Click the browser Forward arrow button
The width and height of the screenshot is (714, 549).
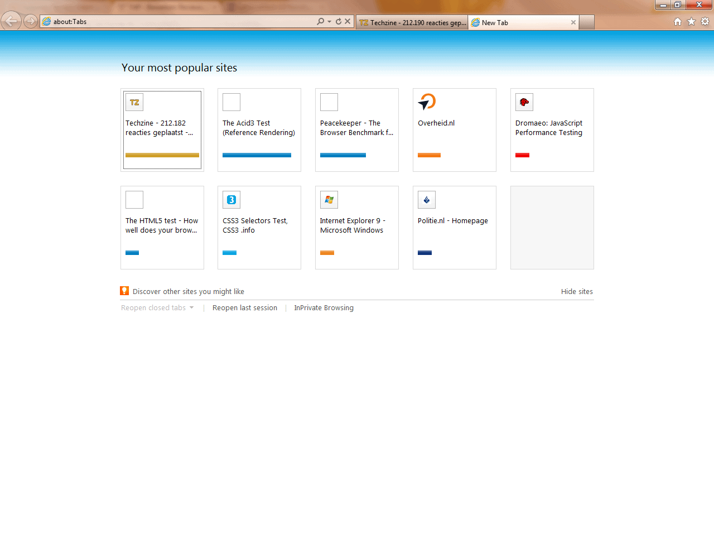[x=31, y=21]
